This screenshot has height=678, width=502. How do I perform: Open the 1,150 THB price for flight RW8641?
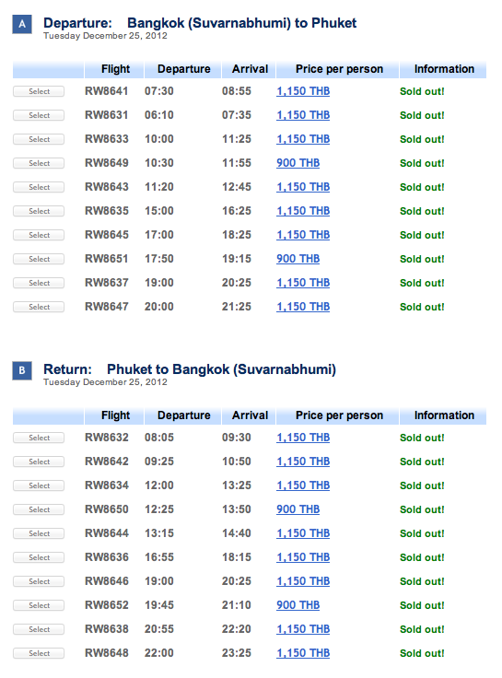[x=303, y=91]
